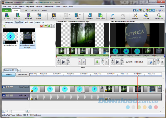
Task: Switch to the Clips ribbon tab
Action: click(x=25, y=10)
